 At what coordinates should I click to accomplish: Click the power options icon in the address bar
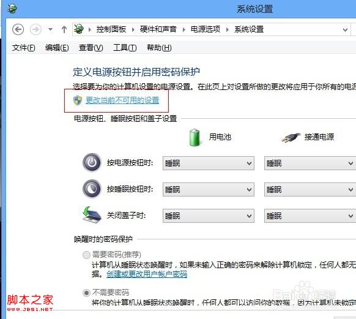coord(78,29)
